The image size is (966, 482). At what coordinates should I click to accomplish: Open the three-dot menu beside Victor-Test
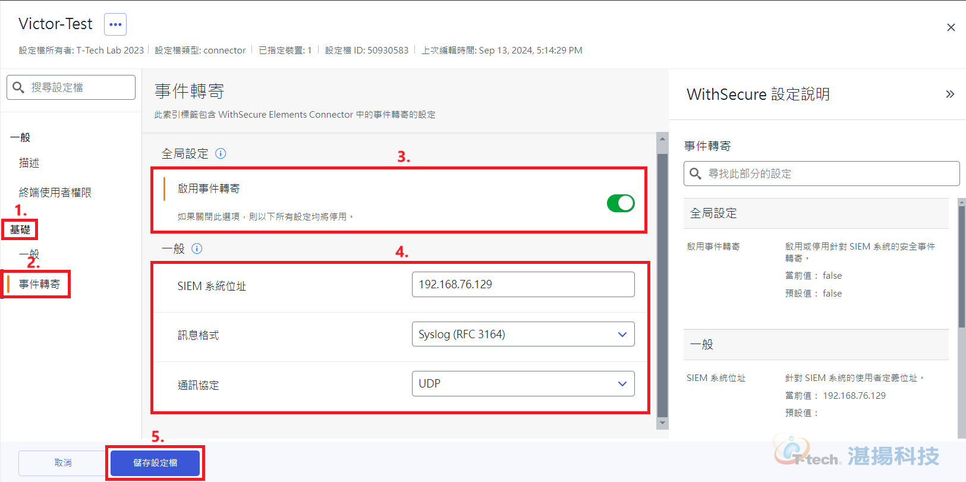tap(115, 24)
